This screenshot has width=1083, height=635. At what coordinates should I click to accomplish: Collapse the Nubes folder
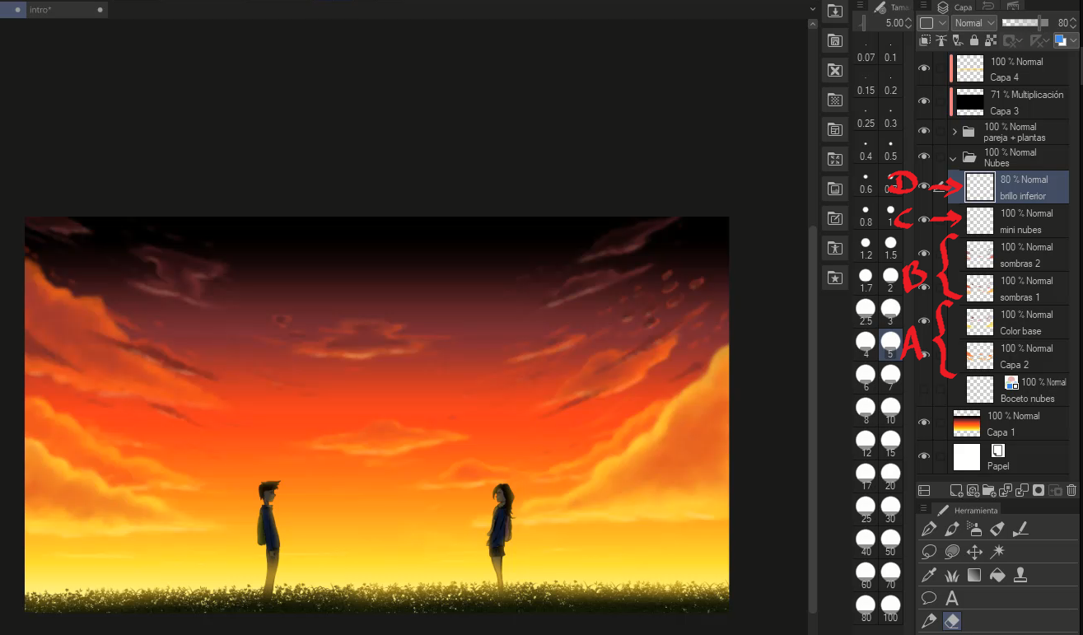coord(954,157)
